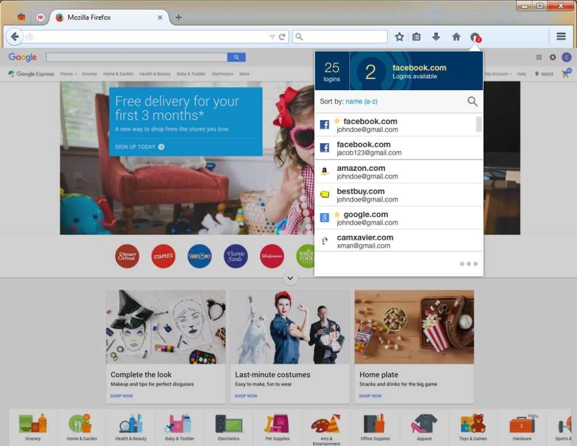
Task: Expand the Stores dropdown in Google Express
Action: [x=68, y=74]
